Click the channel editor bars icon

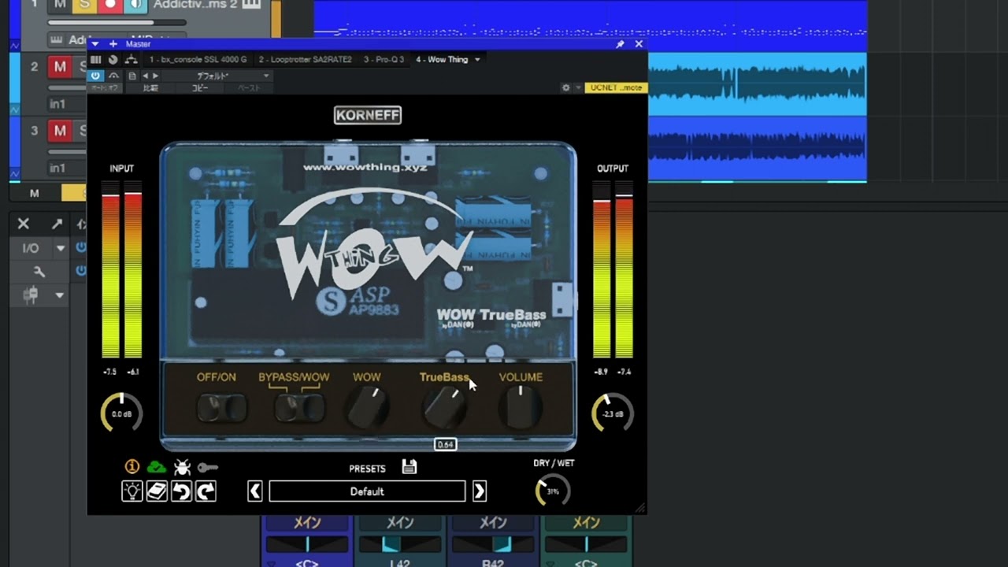point(95,59)
